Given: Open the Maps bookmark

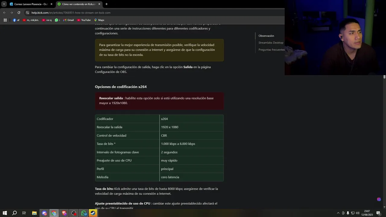Looking at the screenshot, I should pos(99,20).
